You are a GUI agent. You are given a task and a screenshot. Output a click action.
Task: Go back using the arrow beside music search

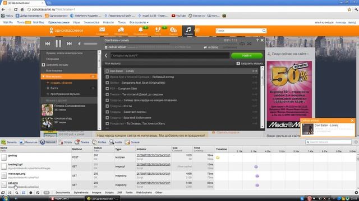[x=106, y=55]
